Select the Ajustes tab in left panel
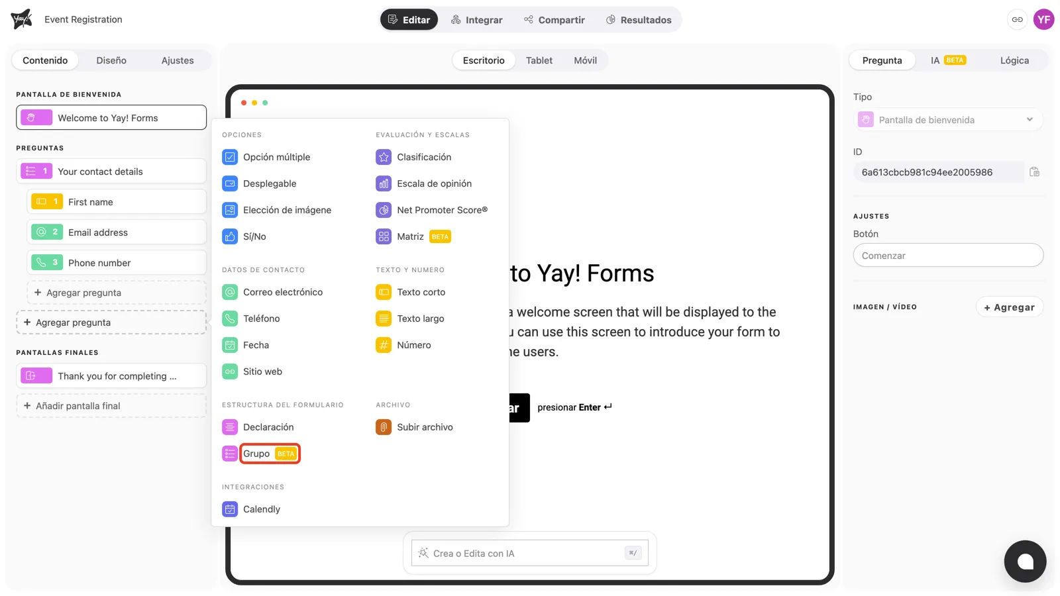 [x=178, y=60]
